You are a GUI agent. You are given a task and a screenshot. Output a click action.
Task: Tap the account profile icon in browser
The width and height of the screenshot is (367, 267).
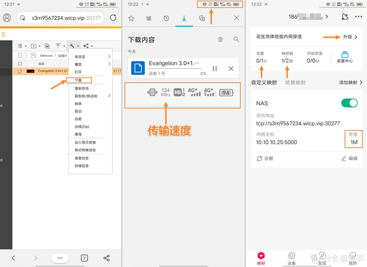tap(7, 17)
